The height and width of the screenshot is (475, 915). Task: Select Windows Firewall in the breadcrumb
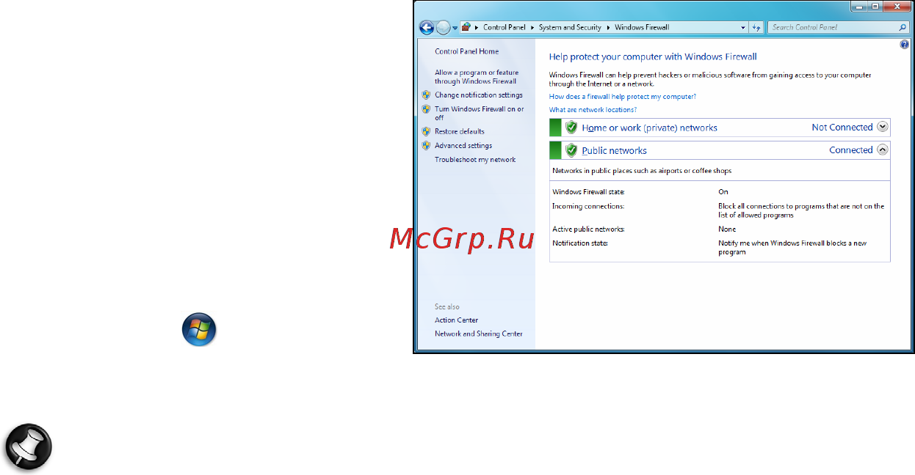click(642, 27)
